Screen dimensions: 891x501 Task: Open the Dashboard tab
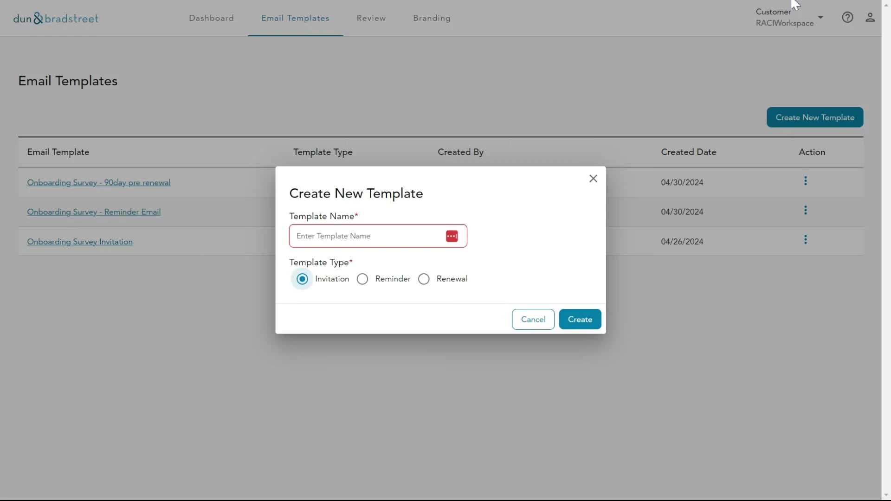pos(211,18)
